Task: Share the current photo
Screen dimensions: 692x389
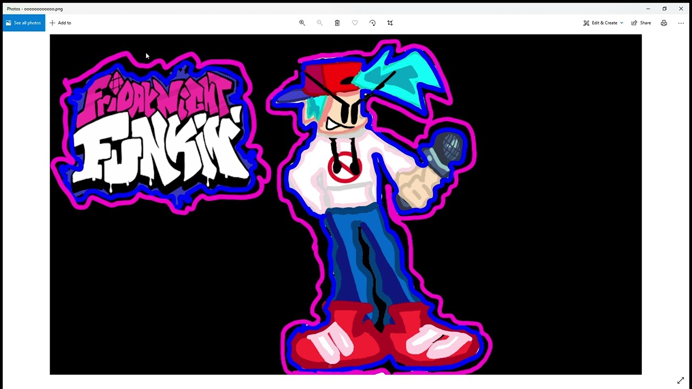Action: [x=641, y=23]
